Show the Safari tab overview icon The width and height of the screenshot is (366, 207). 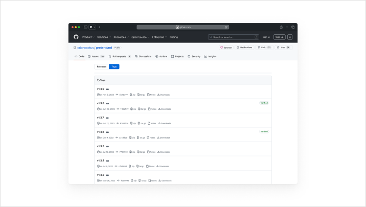click(x=293, y=27)
